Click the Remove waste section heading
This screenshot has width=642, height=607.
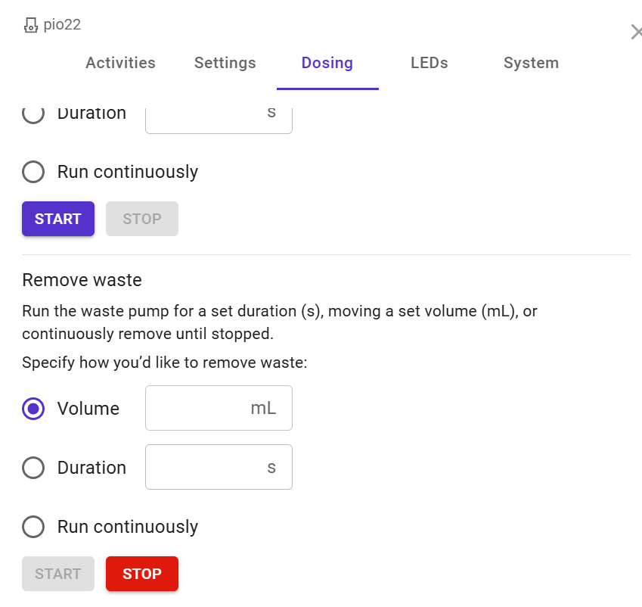coord(82,280)
